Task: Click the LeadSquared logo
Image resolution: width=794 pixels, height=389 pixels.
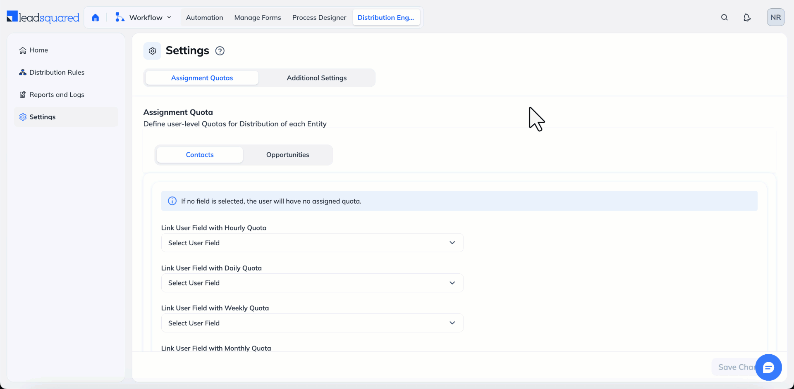Action: pos(43,17)
